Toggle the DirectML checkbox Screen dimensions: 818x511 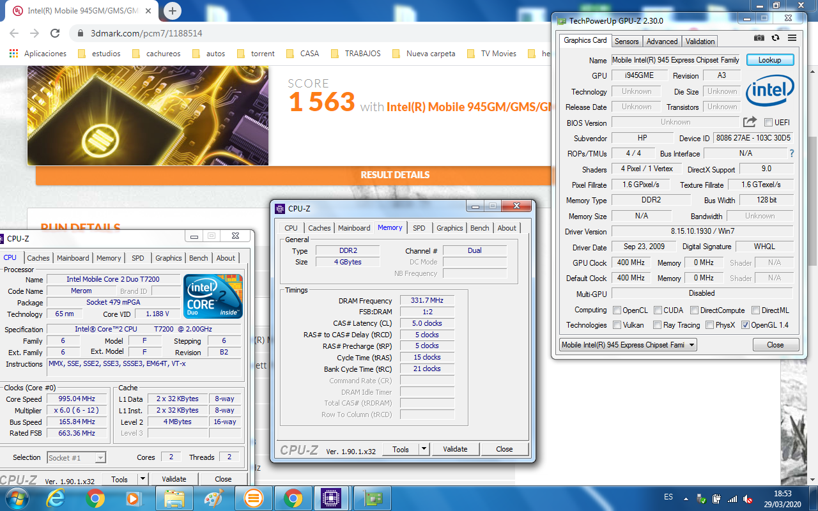point(755,310)
